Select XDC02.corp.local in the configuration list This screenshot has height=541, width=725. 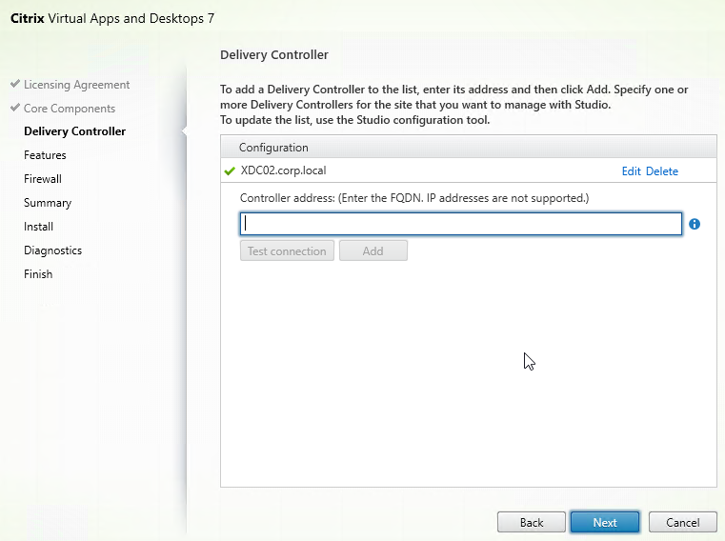pyautogui.click(x=283, y=170)
